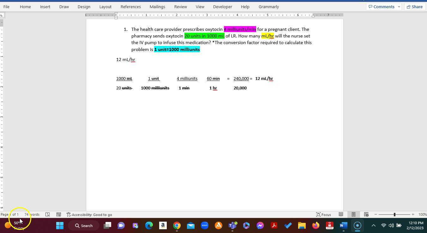Open the Comments pane
The width and height of the screenshot is (427, 233).
(382, 7)
